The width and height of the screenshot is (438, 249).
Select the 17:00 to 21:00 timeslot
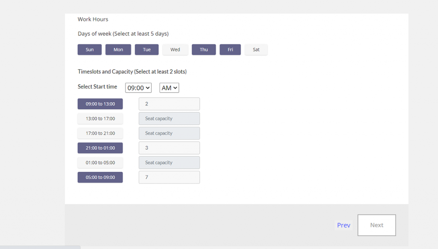point(100,133)
